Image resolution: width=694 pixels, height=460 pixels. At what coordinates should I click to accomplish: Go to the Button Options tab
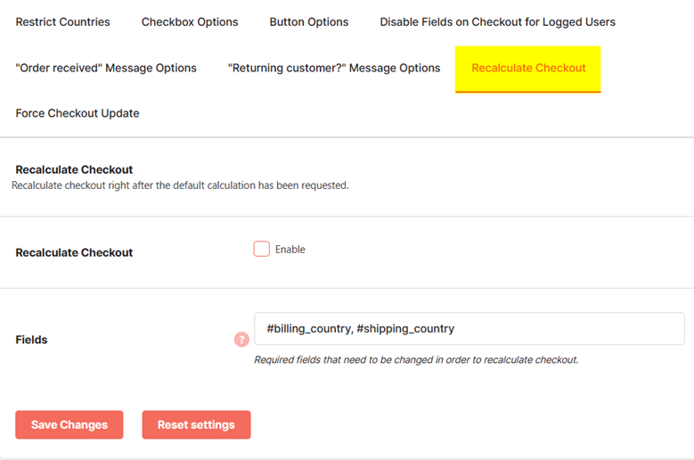(x=309, y=21)
